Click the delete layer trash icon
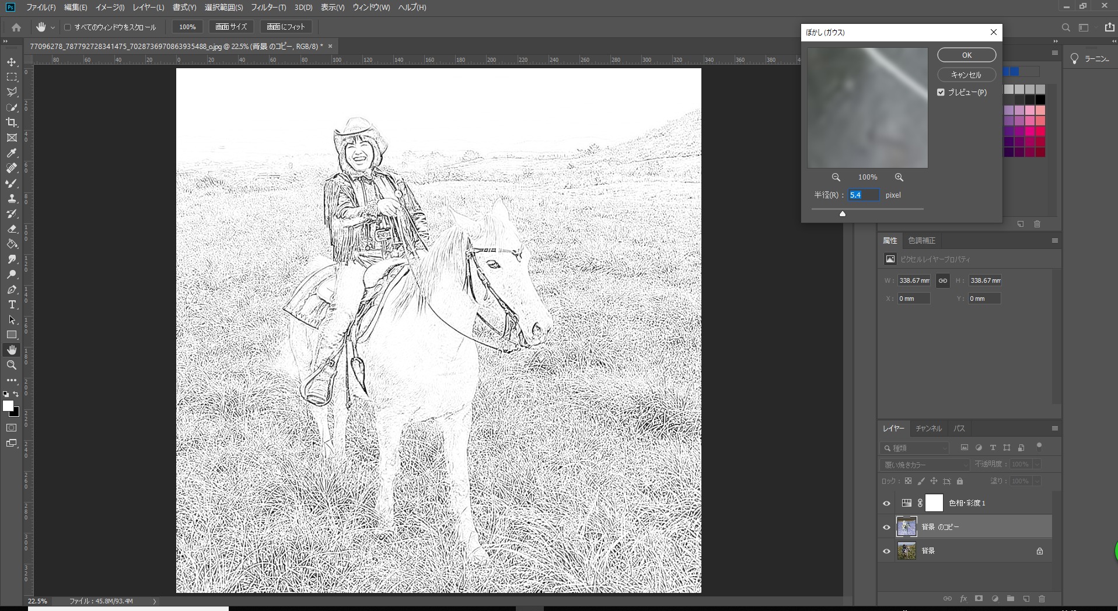1118x611 pixels. [1042, 599]
